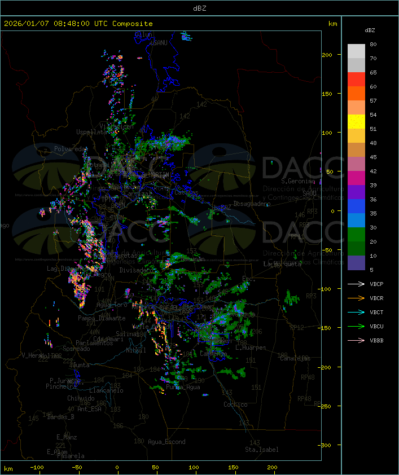
Task: Click the S.Geronimo place label
Action: pos(298,182)
